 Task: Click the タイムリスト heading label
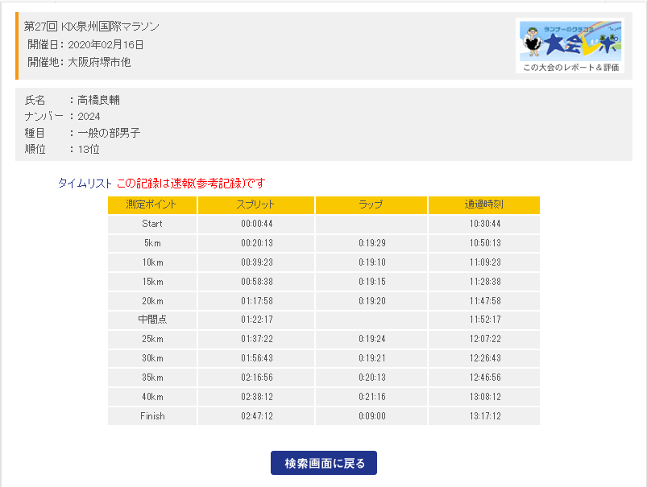[85, 183]
